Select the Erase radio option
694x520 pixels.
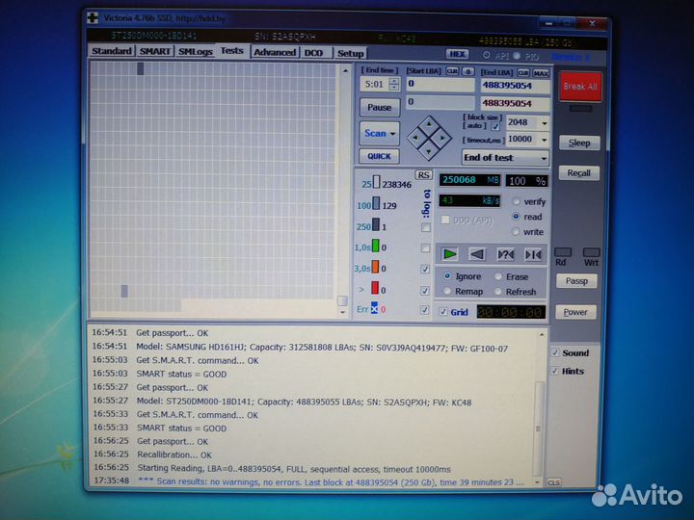tap(498, 276)
